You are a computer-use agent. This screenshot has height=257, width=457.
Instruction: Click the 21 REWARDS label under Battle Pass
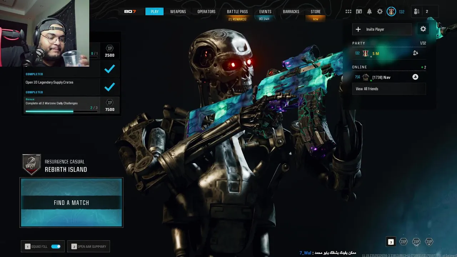237,19
